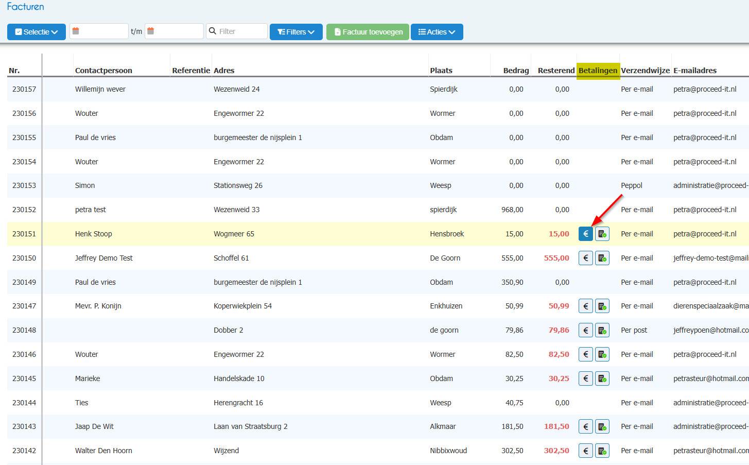
Task: Open the Selectie dropdown
Action: 37,32
